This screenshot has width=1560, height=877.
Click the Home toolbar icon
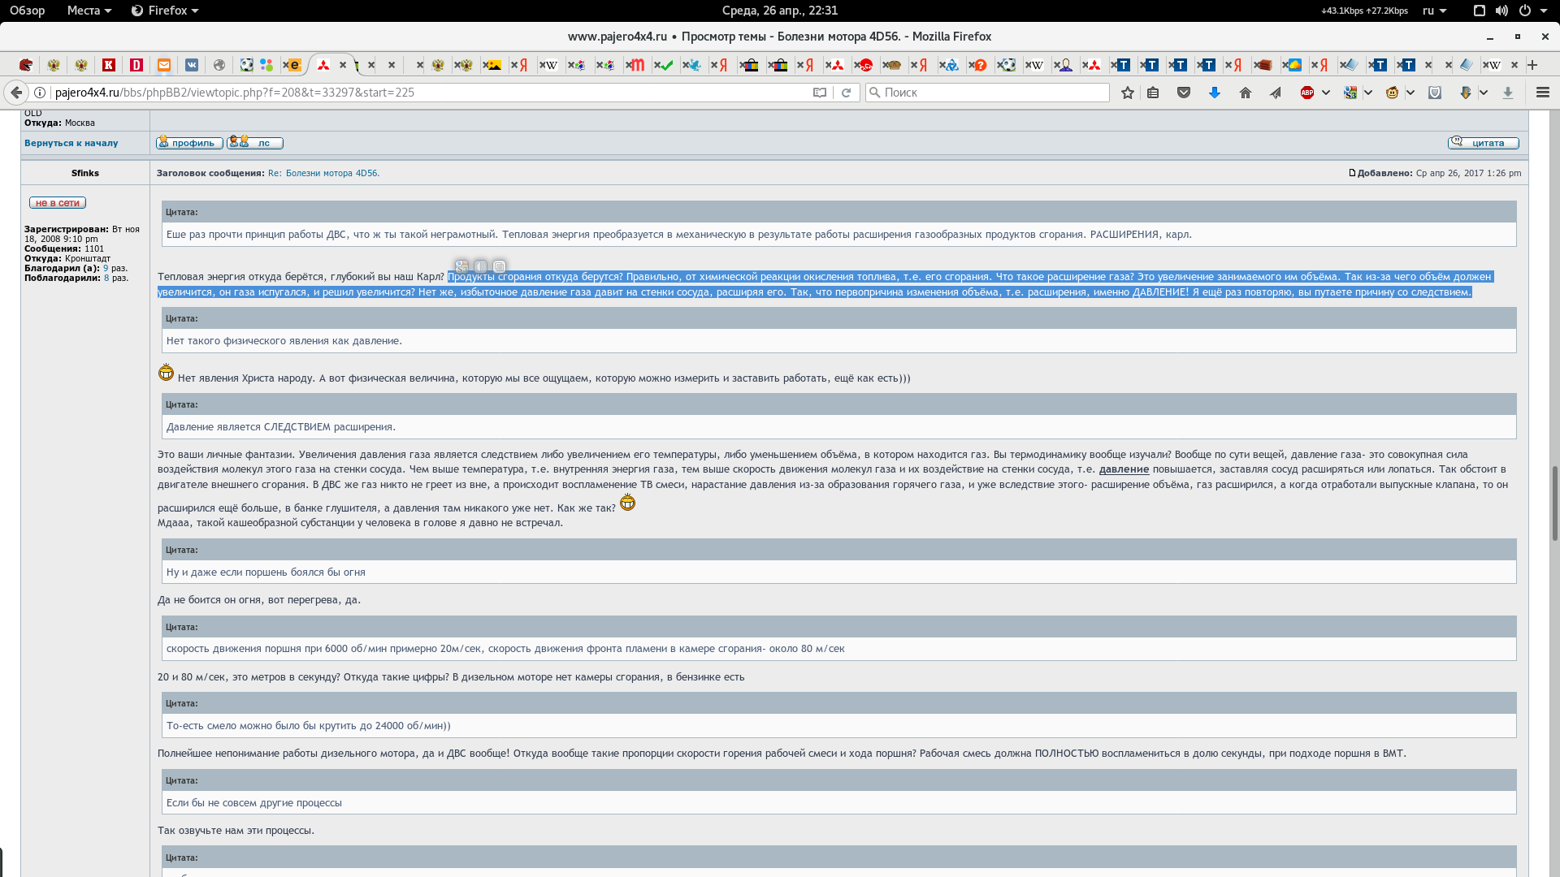(x=1245, y=93)
